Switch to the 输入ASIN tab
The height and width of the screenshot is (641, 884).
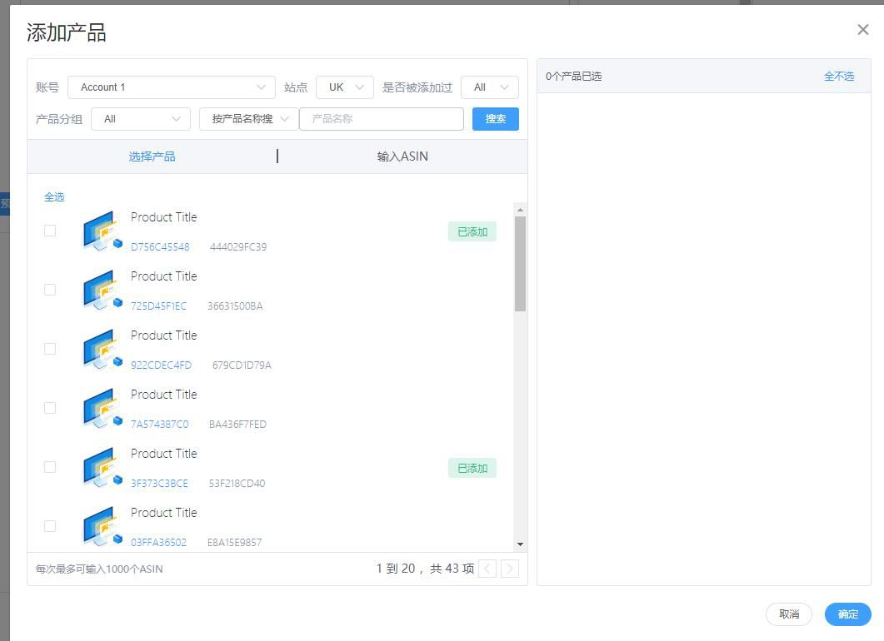pyautogui.click(x=402, y=157)
